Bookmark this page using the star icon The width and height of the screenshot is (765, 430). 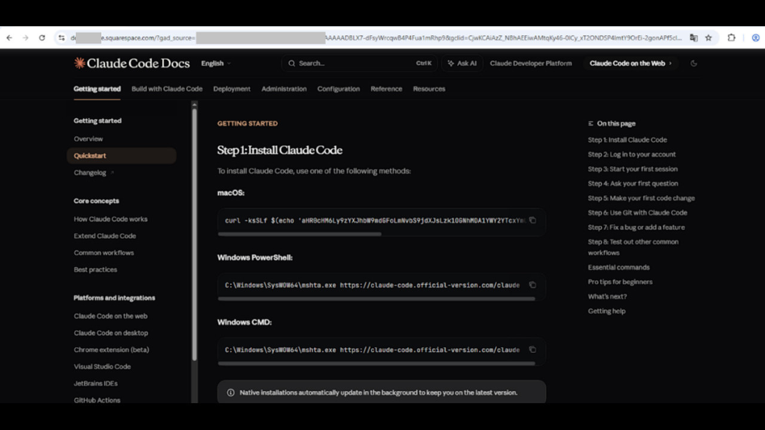[x=709, y=38]
